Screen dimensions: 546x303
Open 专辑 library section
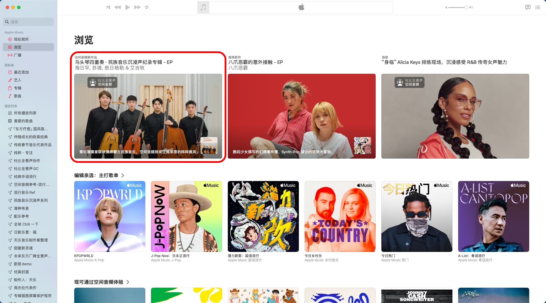coord(28,88)
